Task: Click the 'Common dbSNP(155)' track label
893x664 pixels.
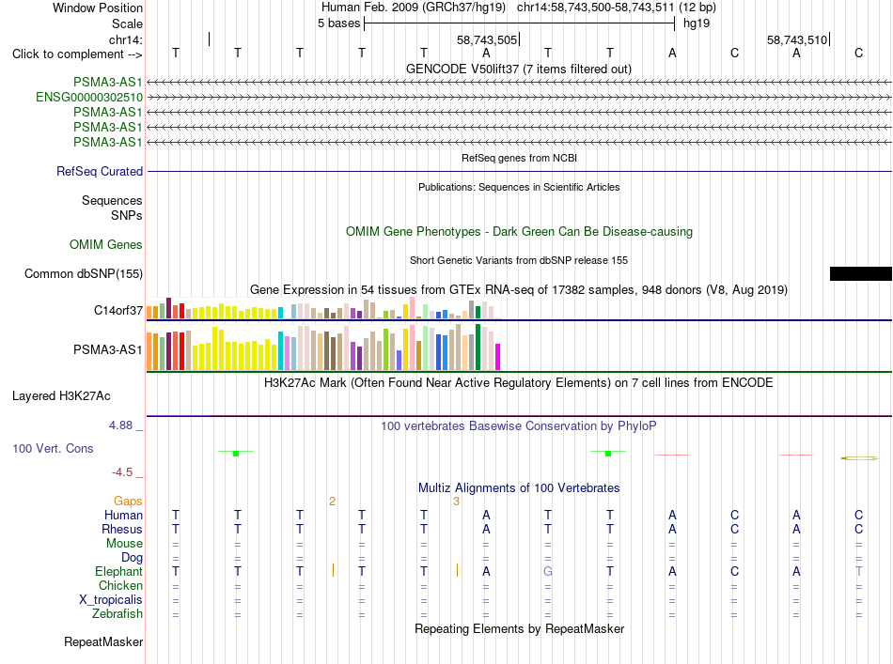Action: click(x=84, y=273)
